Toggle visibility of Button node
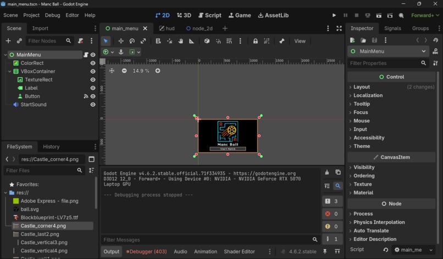The width and height of the screenshot is (443, 259). 93,96
